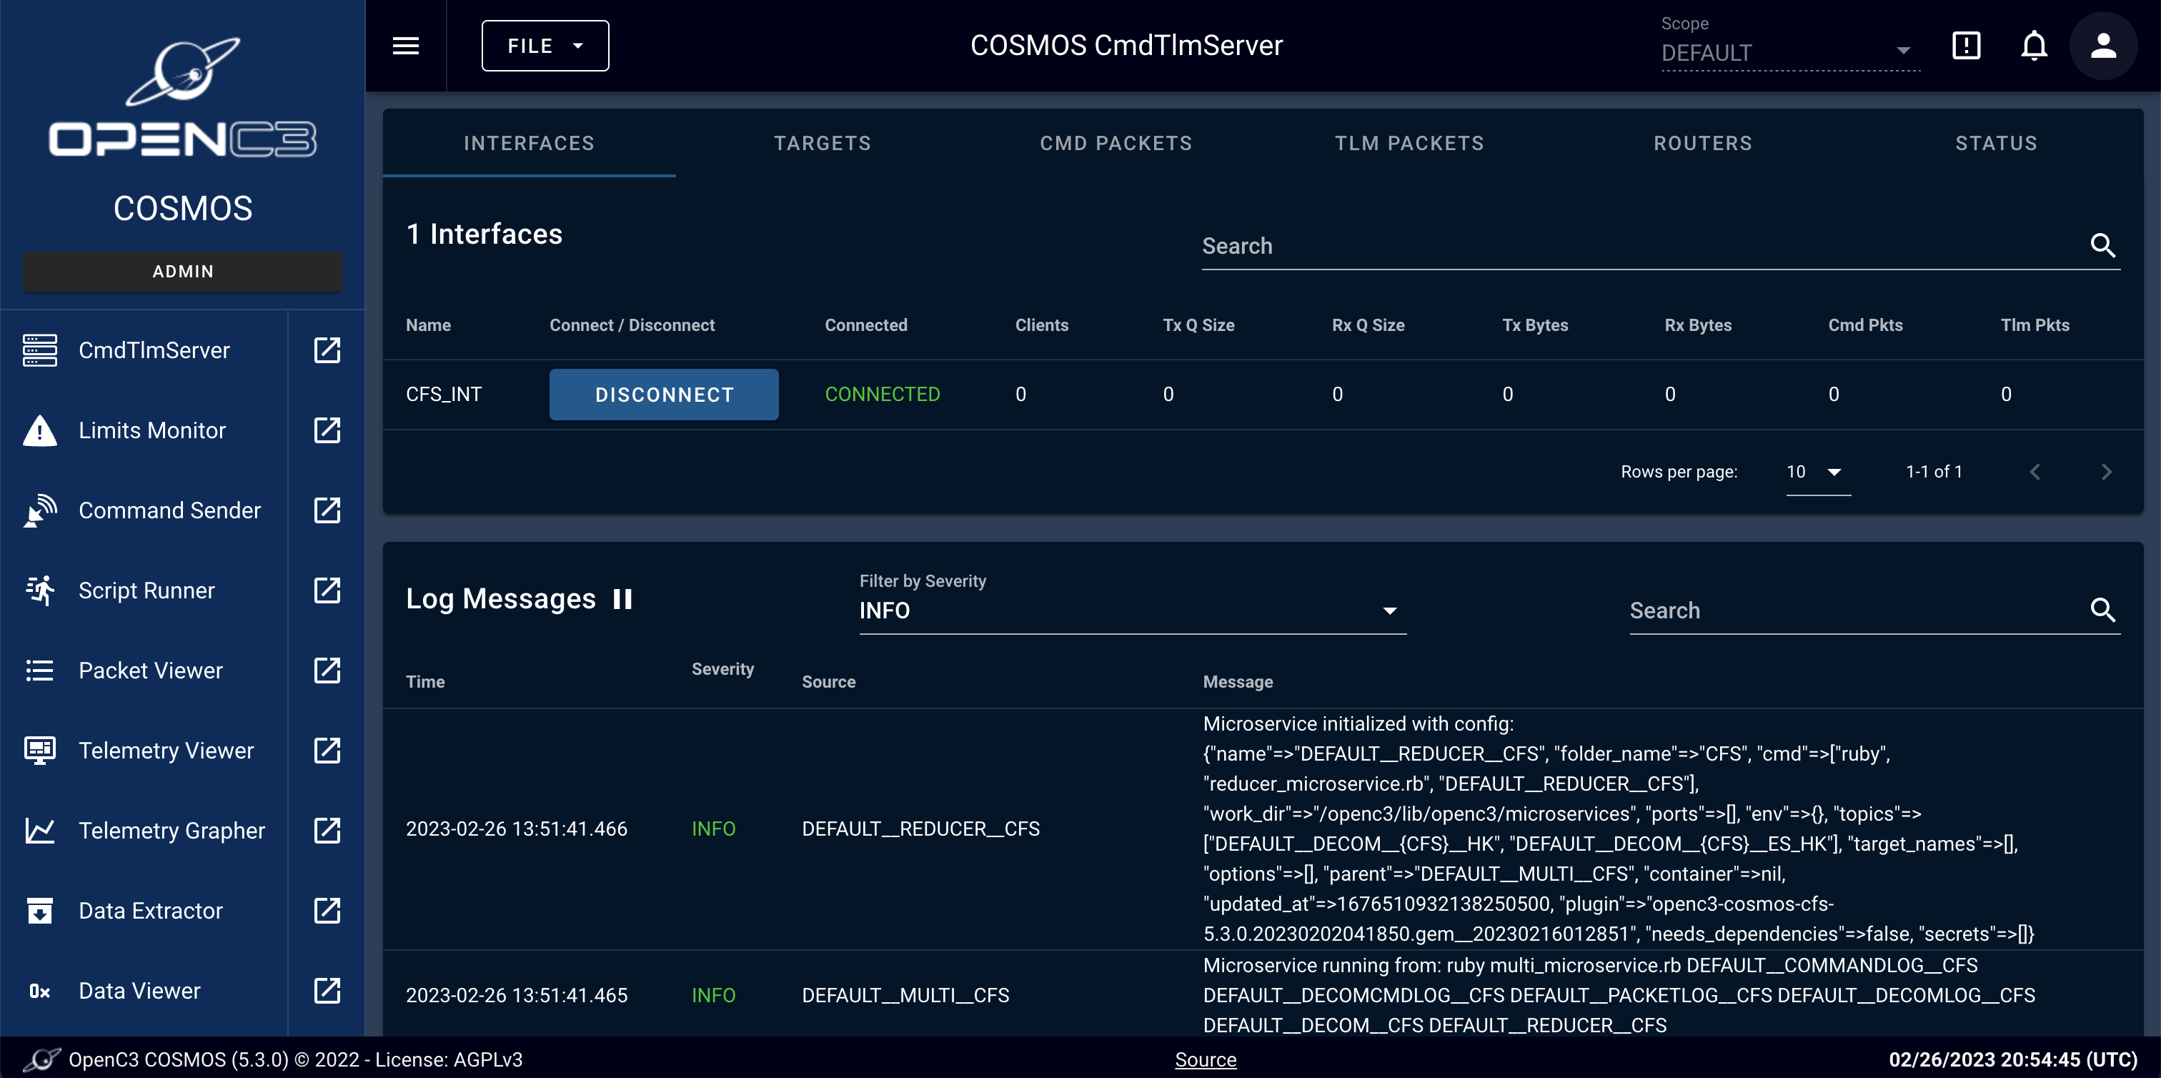The height and width of the screenshot is (1078, 2161).
Task: Open the FILE menu
Action: (544, 45)
